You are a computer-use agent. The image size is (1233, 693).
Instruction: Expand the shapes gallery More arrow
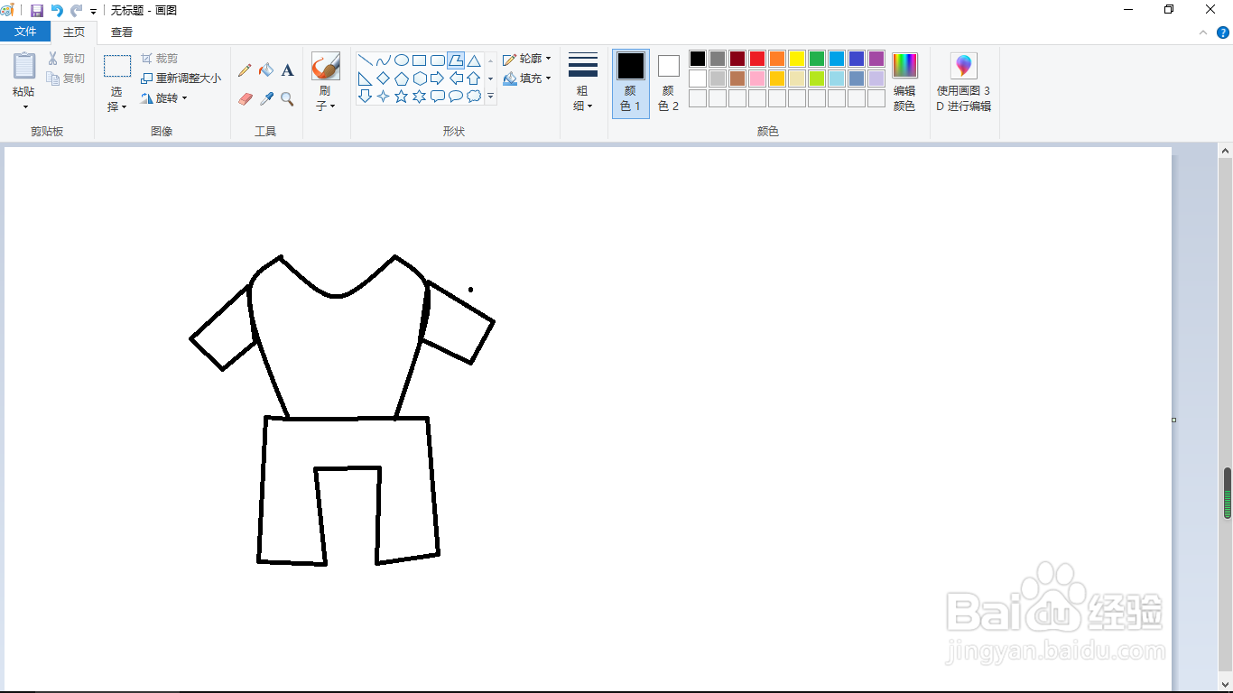(x=491, y=96)
